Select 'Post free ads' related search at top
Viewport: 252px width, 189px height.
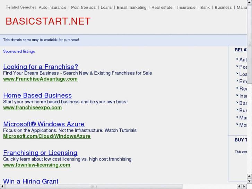coord(83,7)
